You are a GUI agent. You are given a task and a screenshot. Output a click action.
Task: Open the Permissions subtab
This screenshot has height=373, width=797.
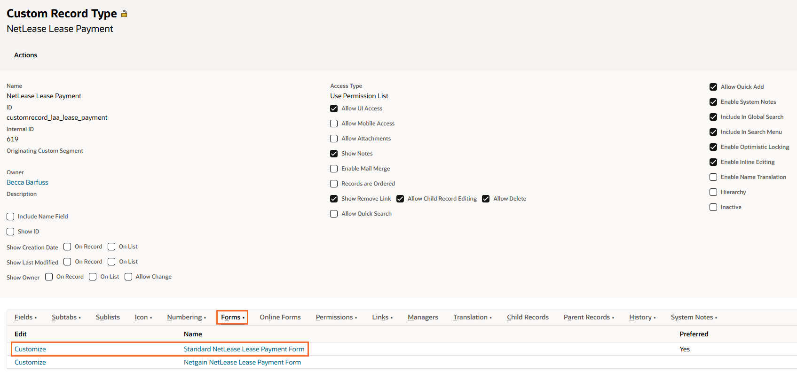[x=334, y=317]
